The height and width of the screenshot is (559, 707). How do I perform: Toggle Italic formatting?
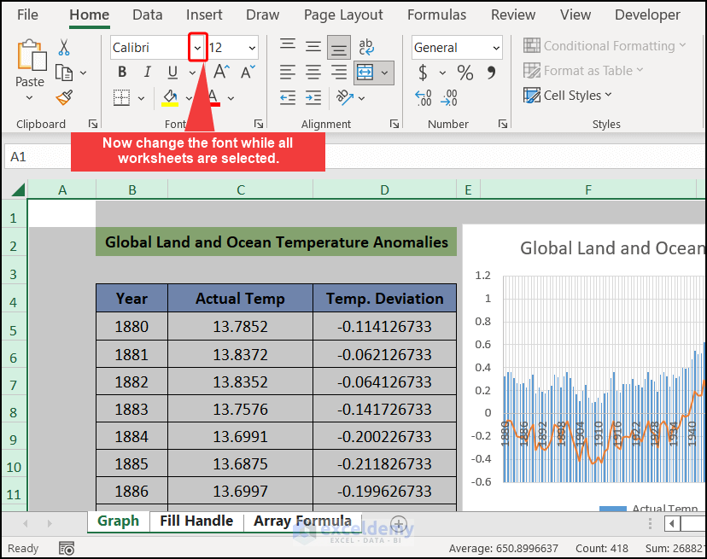tap(147, 73)
